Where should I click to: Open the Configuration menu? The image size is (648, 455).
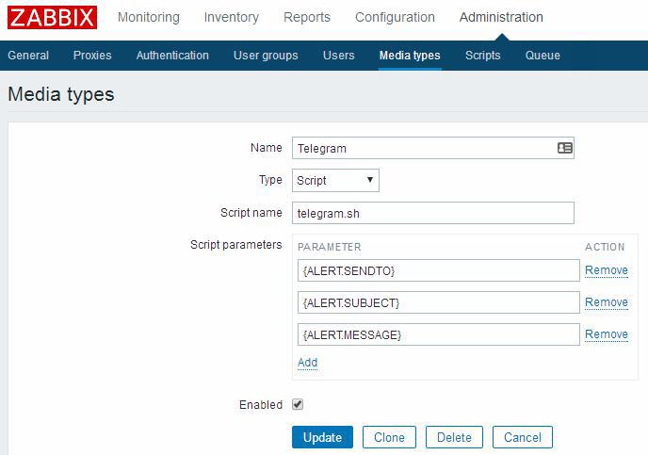pos(395,17)
